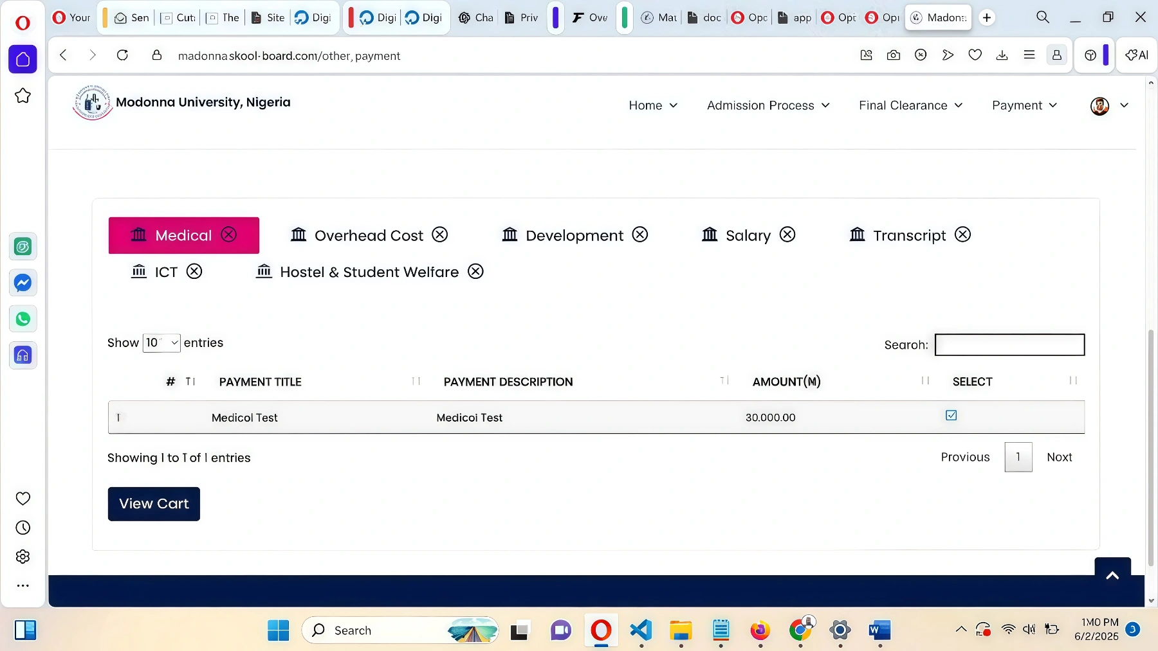Screen dimensions: 1158x651
Task: Remove Development circle-x icon
Action: [x=640, y=235]
